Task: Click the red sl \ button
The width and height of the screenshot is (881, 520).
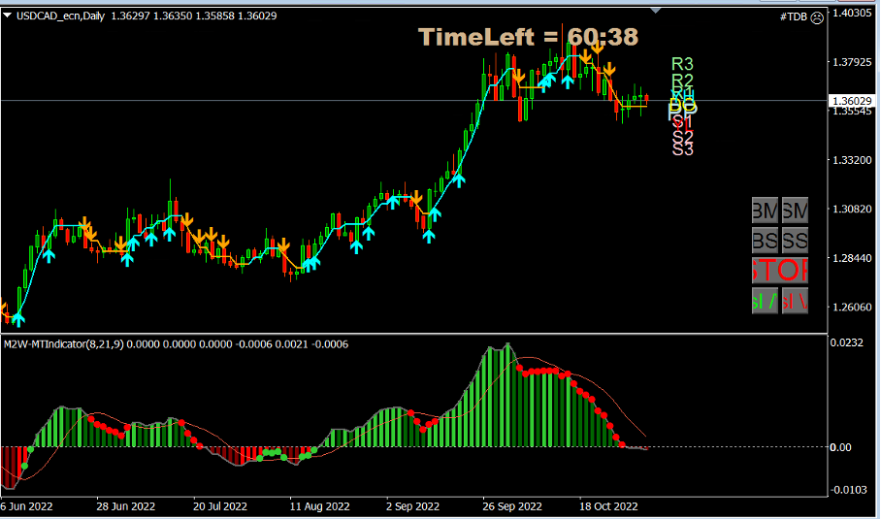Action: coord(795,301)
